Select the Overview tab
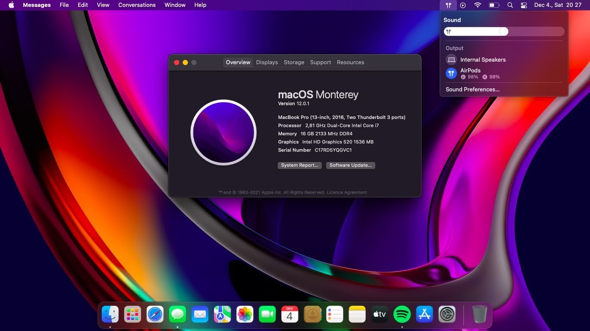590x331 pixels. 238,62
